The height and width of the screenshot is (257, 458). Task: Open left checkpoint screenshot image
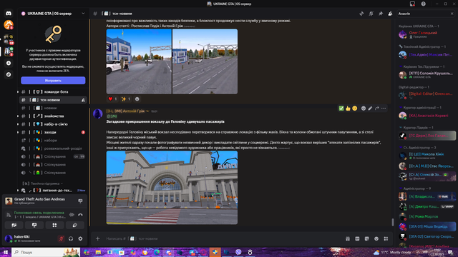pos(139,61)
